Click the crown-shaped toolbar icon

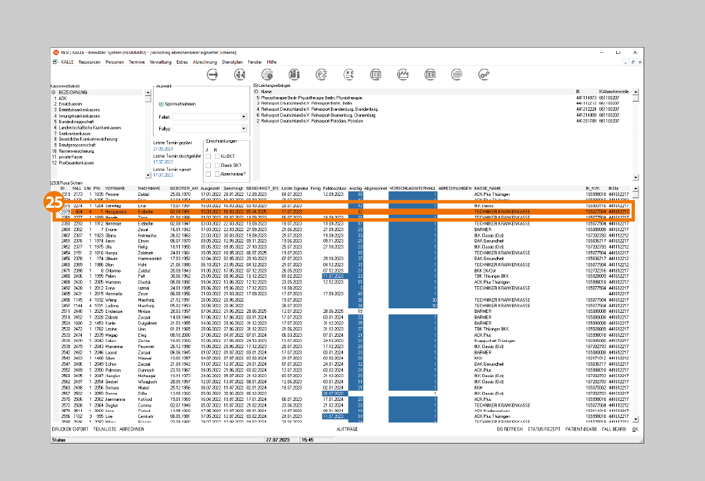pyautogui.click(x=403, y=74)
